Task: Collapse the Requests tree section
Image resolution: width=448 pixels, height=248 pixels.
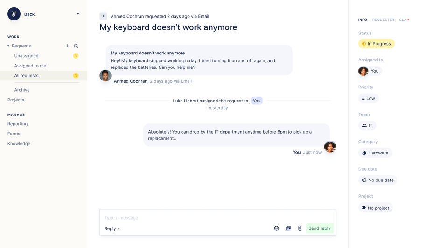Action: pyautogui.click(x=8, y=46)
